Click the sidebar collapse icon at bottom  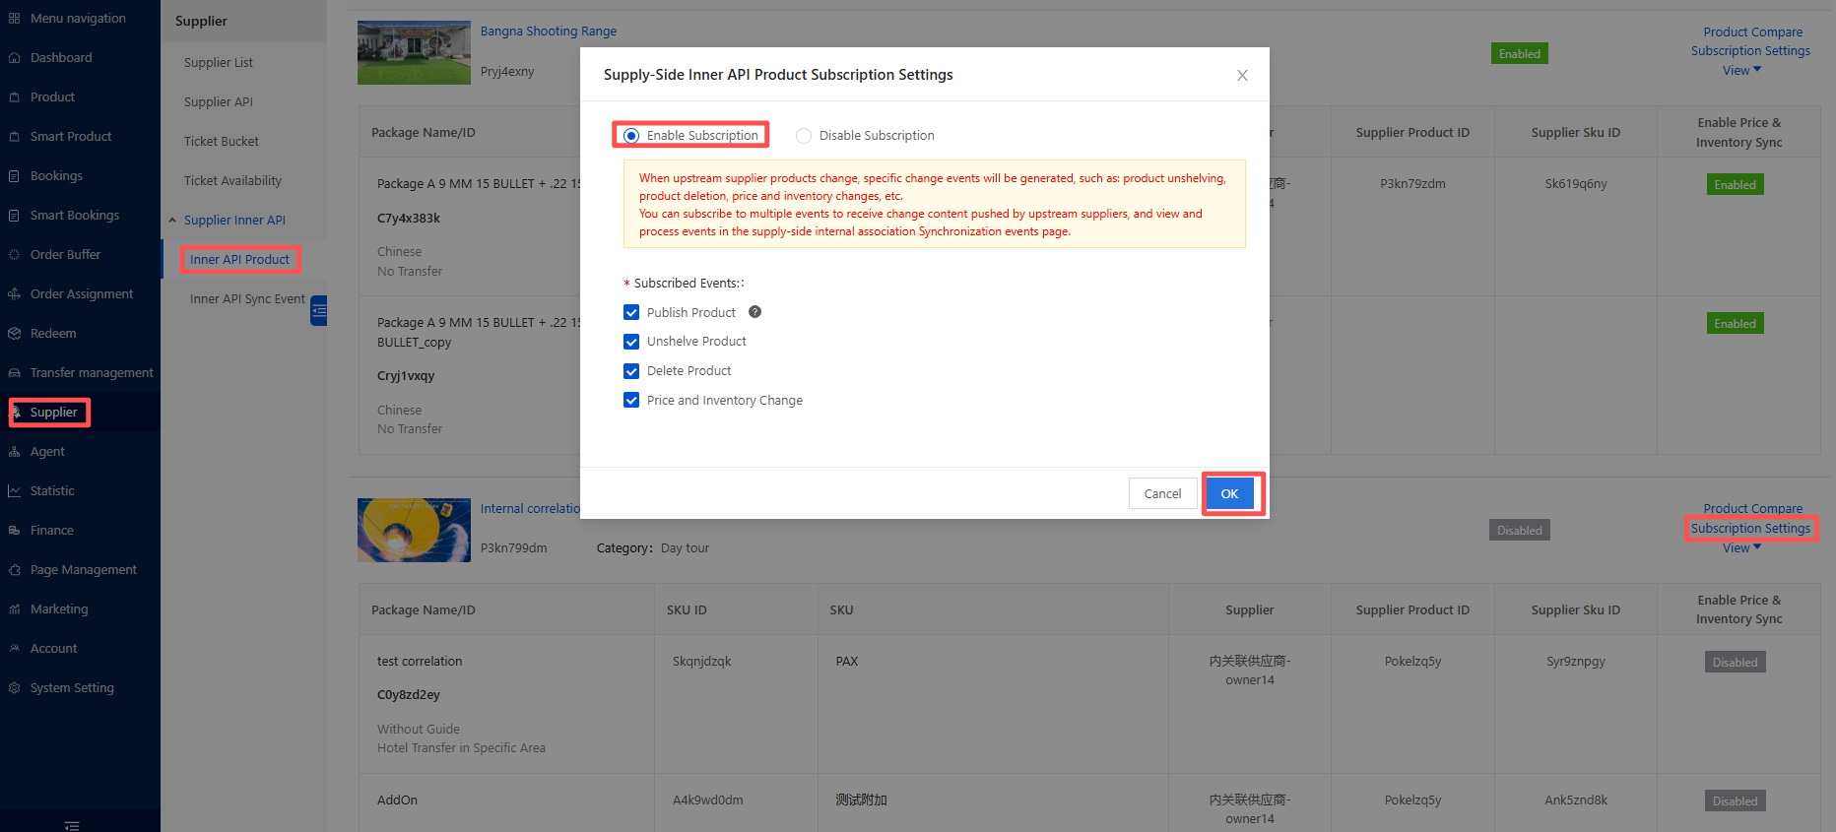(72, 825)
